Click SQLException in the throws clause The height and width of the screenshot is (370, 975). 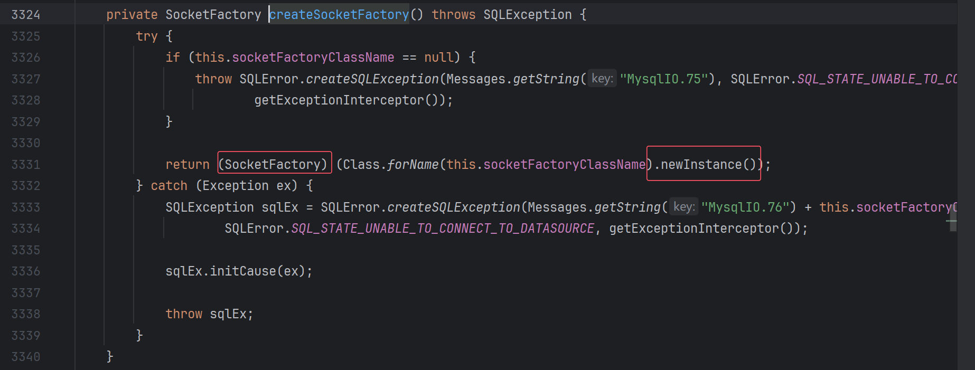[527, 15]
